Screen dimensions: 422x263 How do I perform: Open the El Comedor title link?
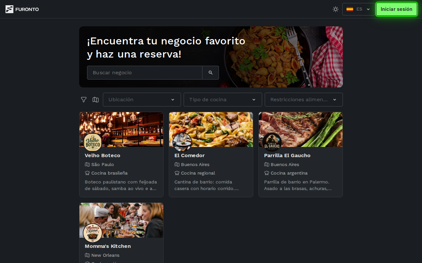coord(190,155)
